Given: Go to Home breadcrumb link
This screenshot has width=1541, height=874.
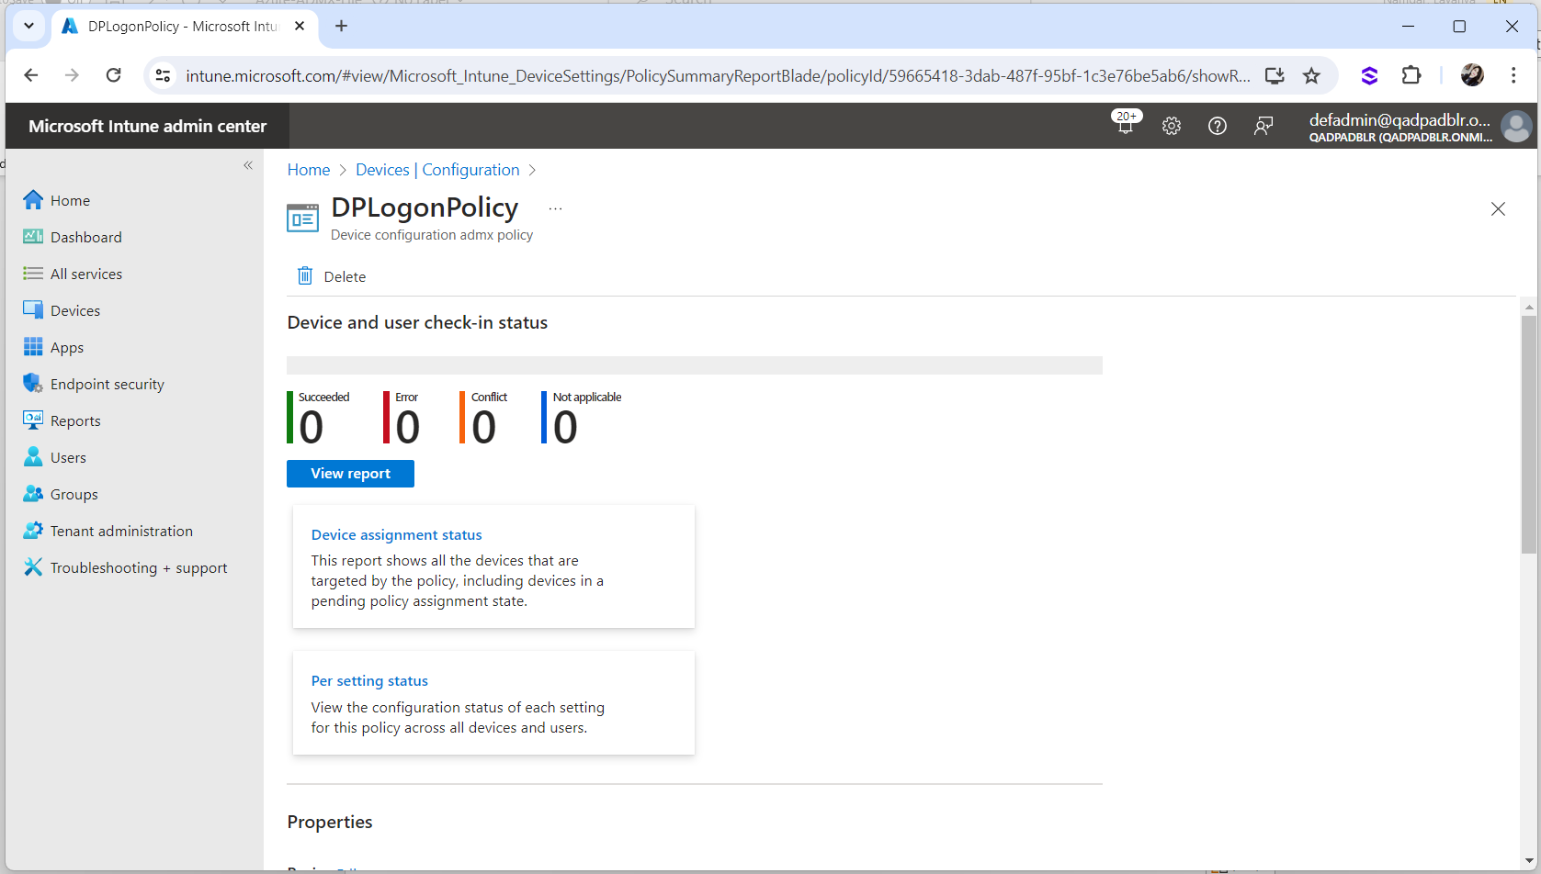Looking at the screenshot, I should tap(308, 170).
